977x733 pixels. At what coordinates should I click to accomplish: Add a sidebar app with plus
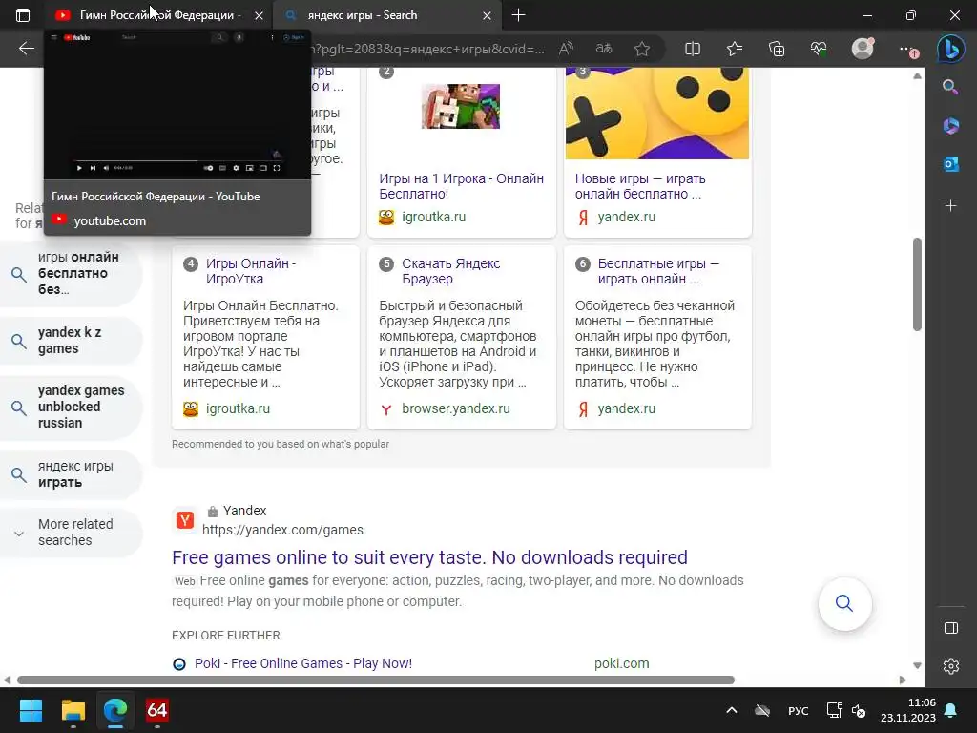coord(951,205)
